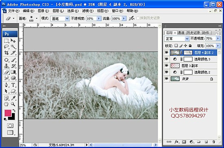Screen dimensions: 224x148
Task: Open the 滤镜 menu
Action: [88, 11]
